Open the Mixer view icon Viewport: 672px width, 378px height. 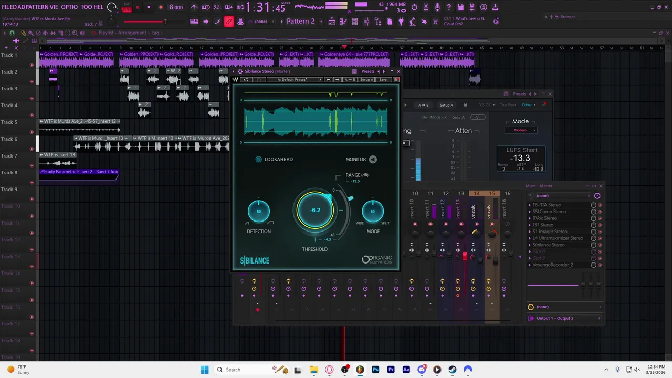click(x=366, y=22)
